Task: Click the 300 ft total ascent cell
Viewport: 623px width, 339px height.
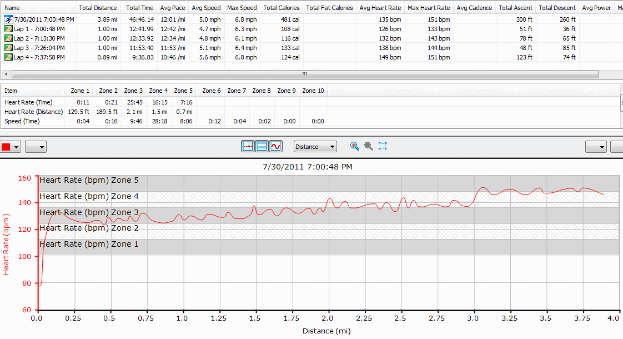Action: click(525, 19)
